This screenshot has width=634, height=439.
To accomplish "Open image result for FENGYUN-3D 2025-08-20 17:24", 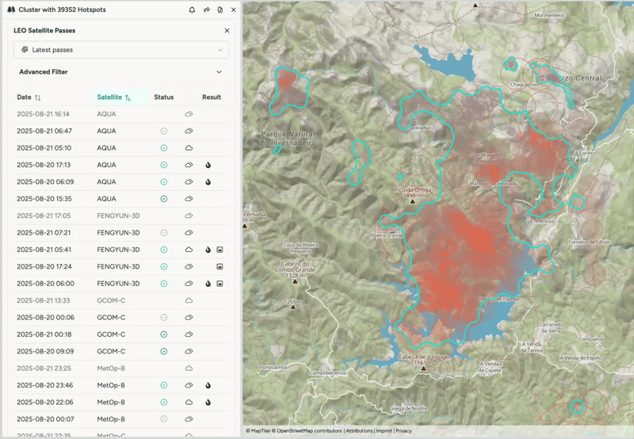I will click(220, 266).
